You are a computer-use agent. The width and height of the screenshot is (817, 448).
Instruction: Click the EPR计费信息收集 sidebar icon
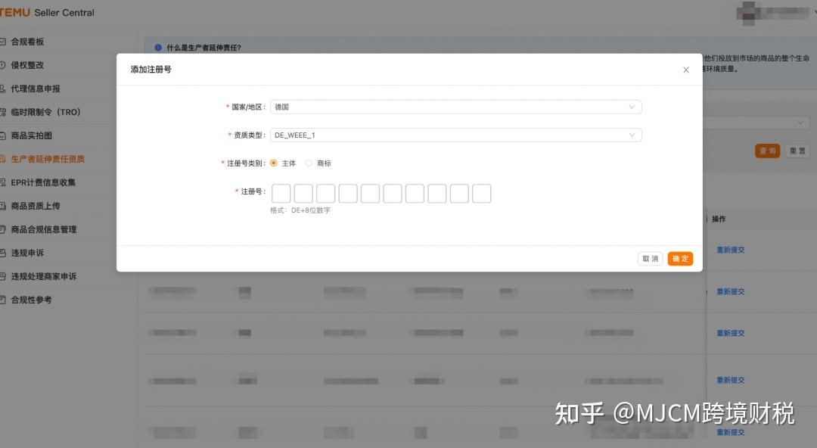pos(8,182)
